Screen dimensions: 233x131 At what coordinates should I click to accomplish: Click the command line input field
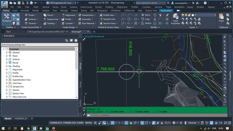click(x=157, y=115)
